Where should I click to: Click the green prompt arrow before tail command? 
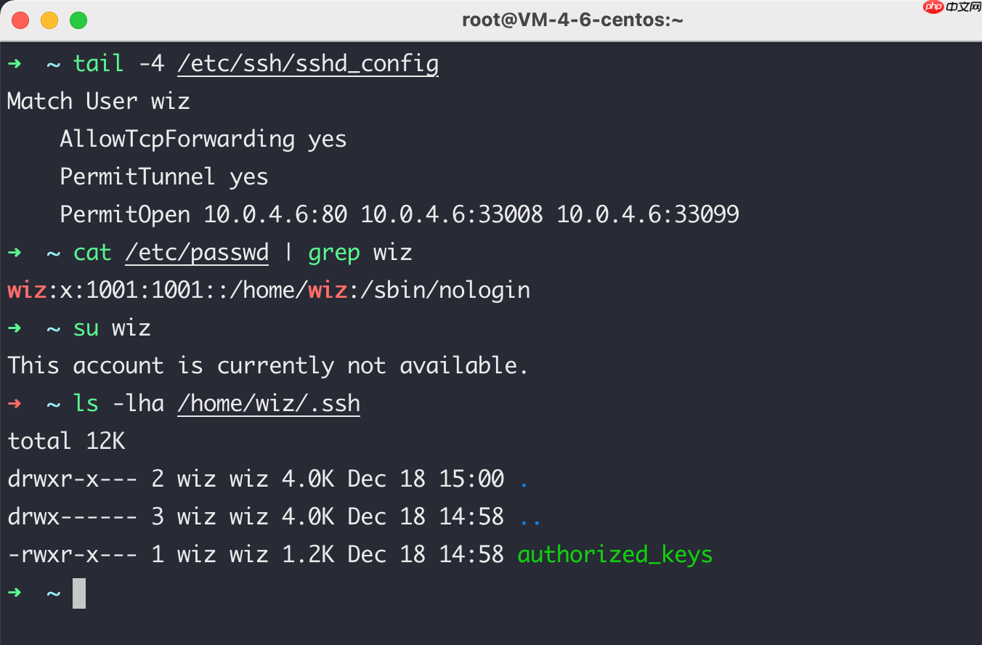(14, 64)
